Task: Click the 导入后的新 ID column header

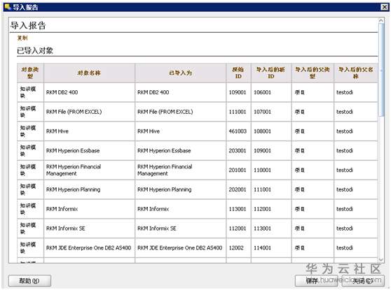Action: point(271,73)
